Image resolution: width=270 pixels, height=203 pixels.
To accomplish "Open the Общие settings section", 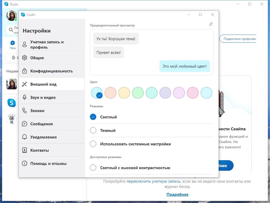I will (51, 58).
